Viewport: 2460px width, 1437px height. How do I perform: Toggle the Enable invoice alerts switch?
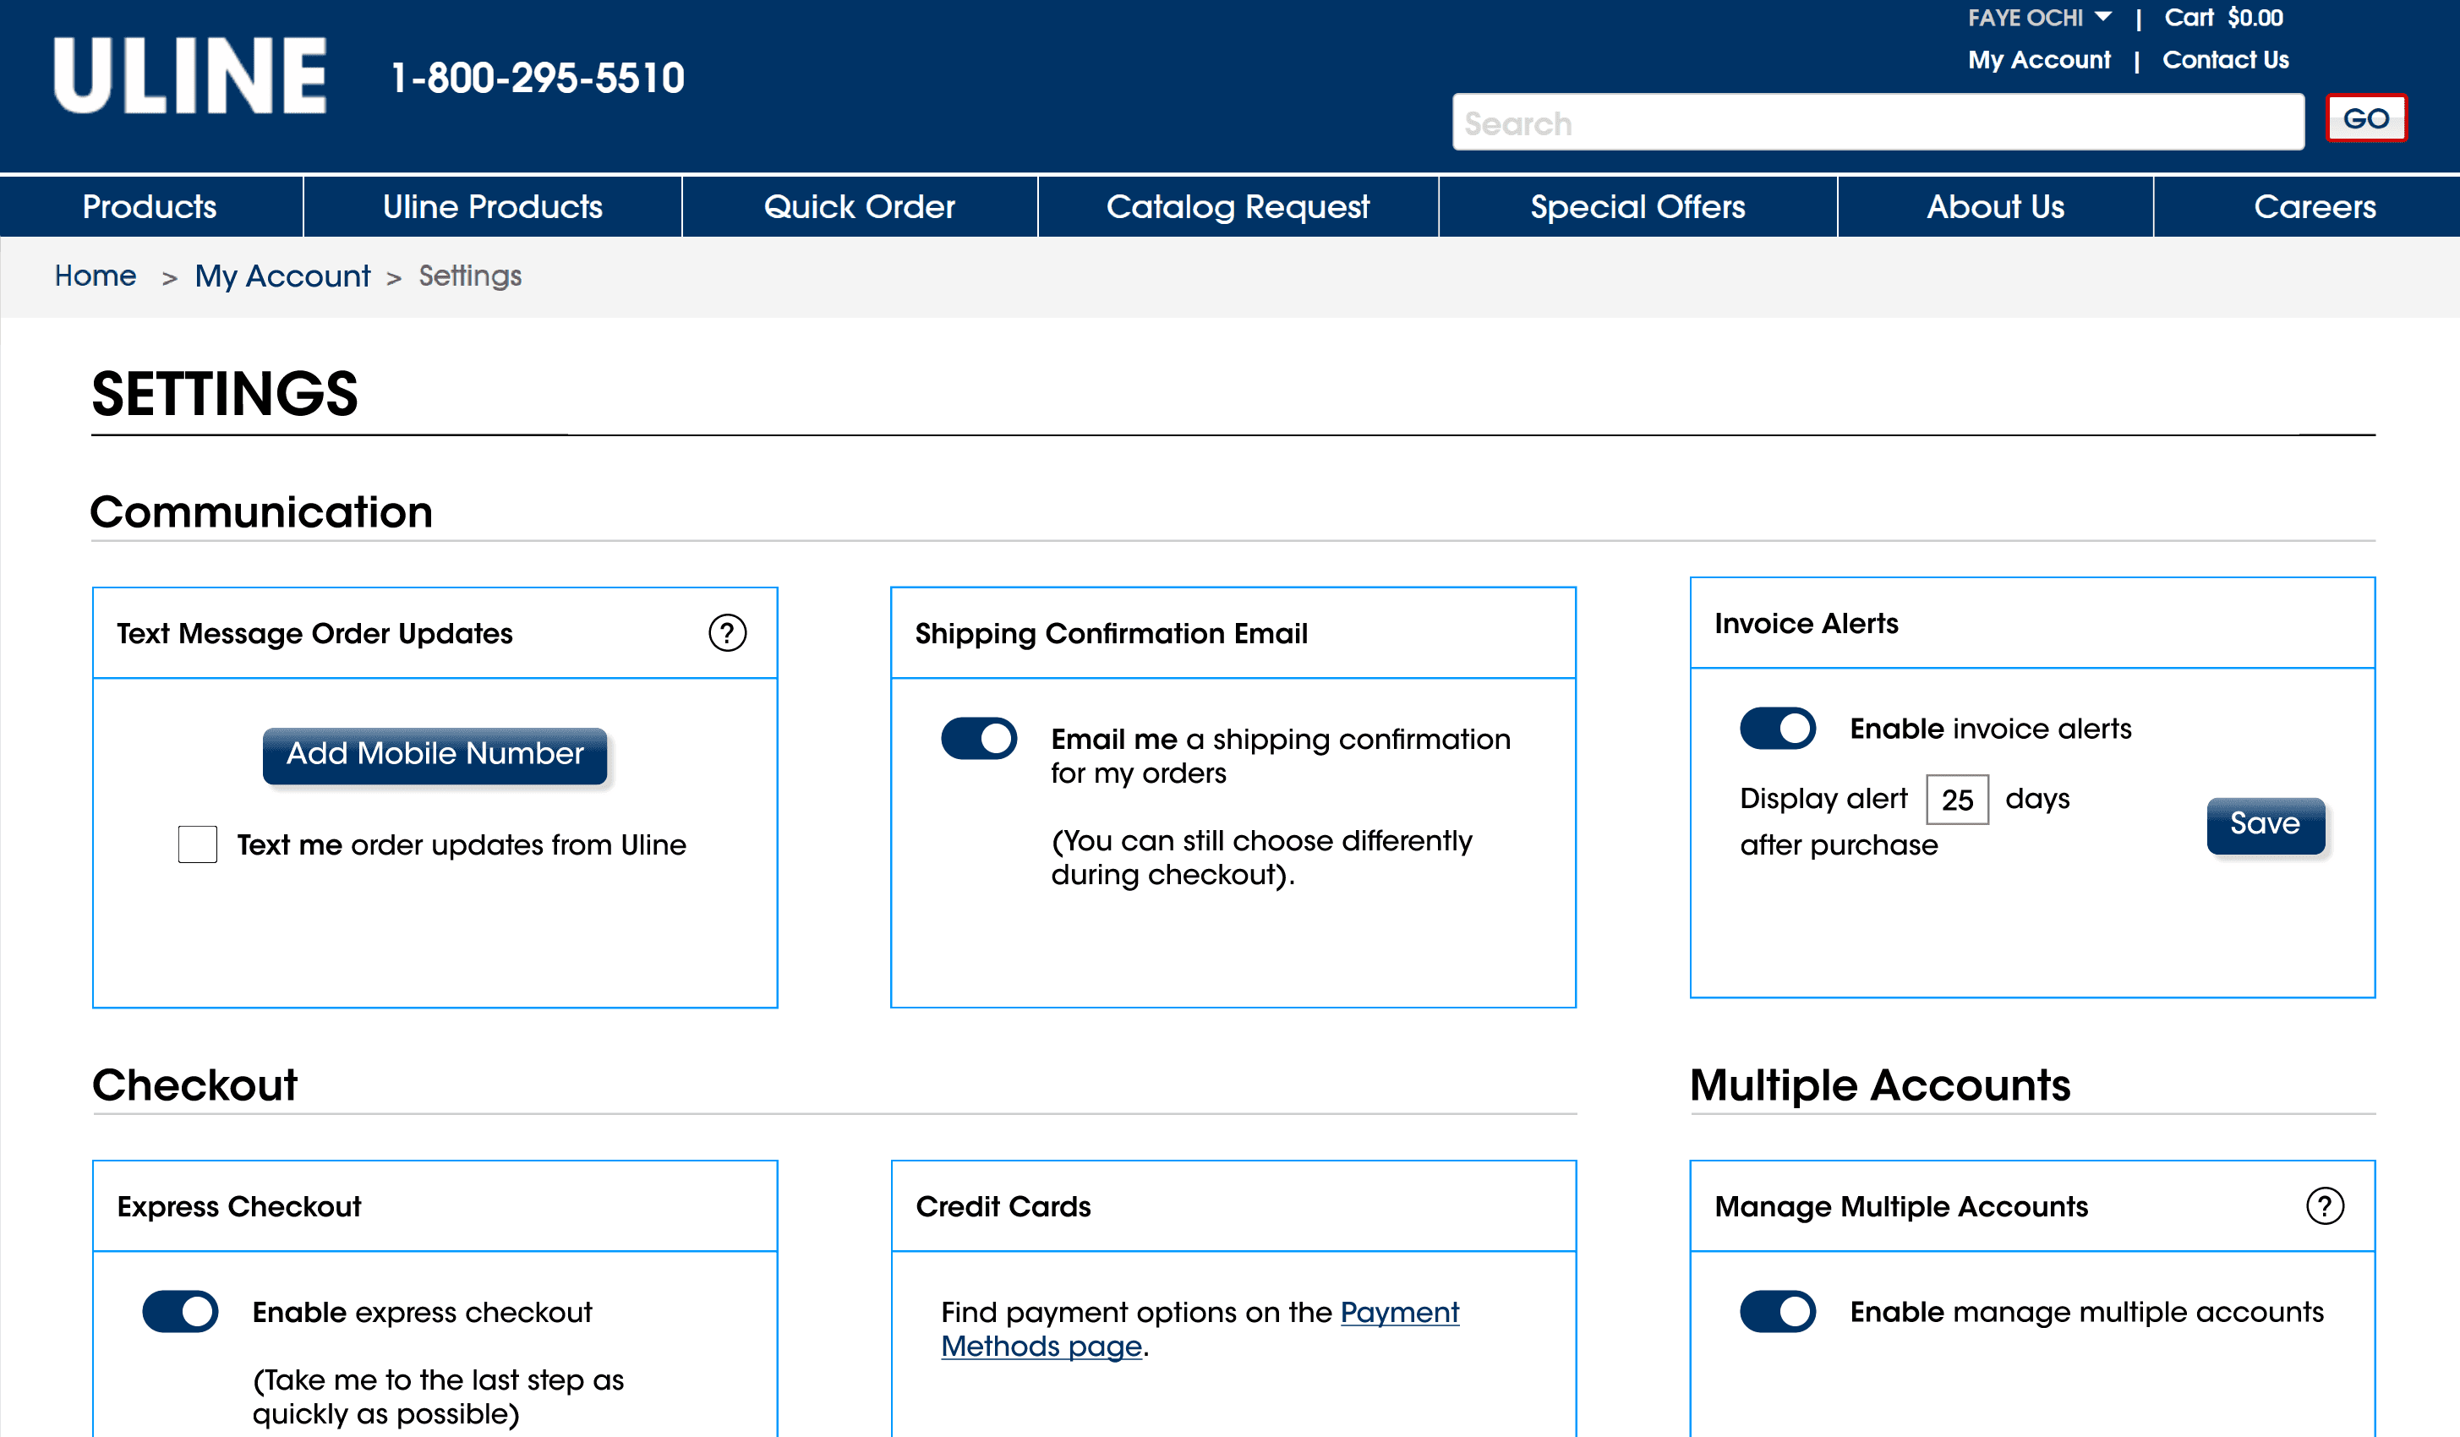pyautogui.click(x=1777, y=729)
